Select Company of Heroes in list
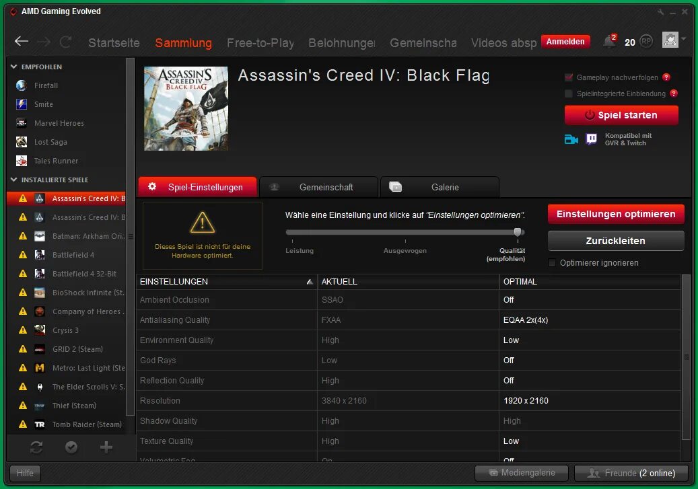This screenshot has height=489, width=698. [x=67, y=311]
